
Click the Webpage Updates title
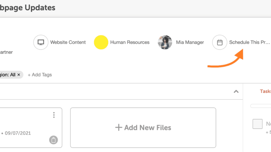click(x=28, y=8)
